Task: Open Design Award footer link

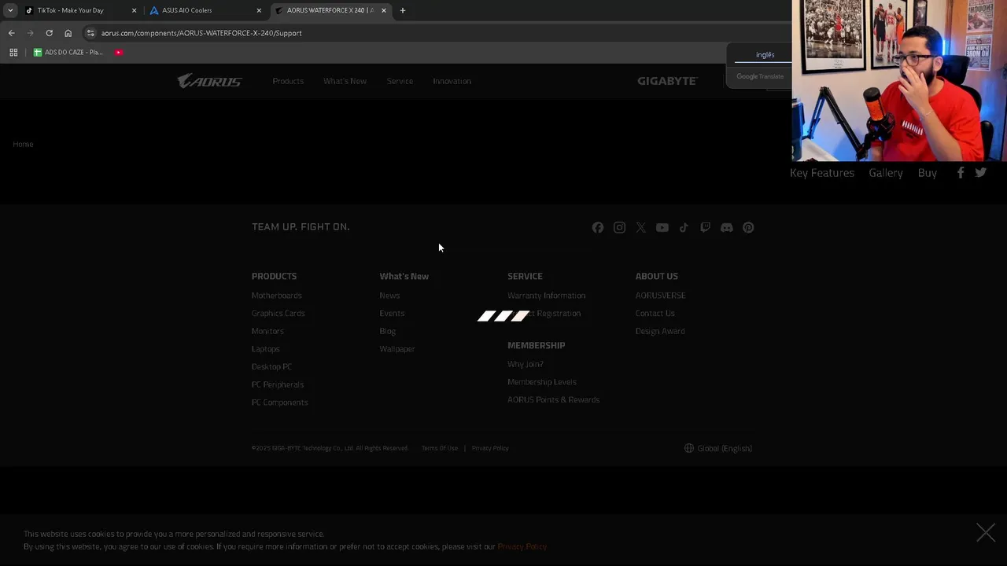Action: pos(660,331)
